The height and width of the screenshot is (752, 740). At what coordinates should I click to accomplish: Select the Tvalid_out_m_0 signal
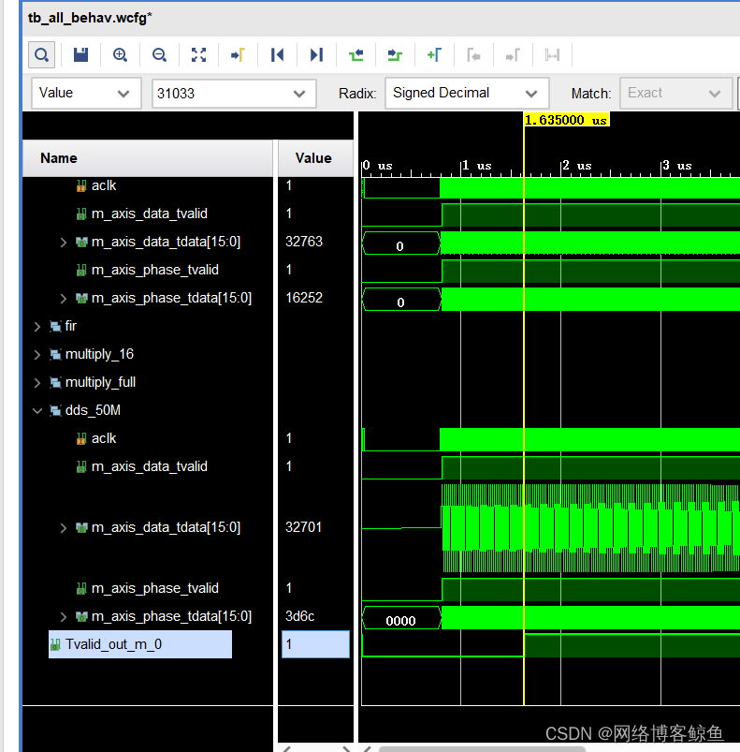(112, 644)
